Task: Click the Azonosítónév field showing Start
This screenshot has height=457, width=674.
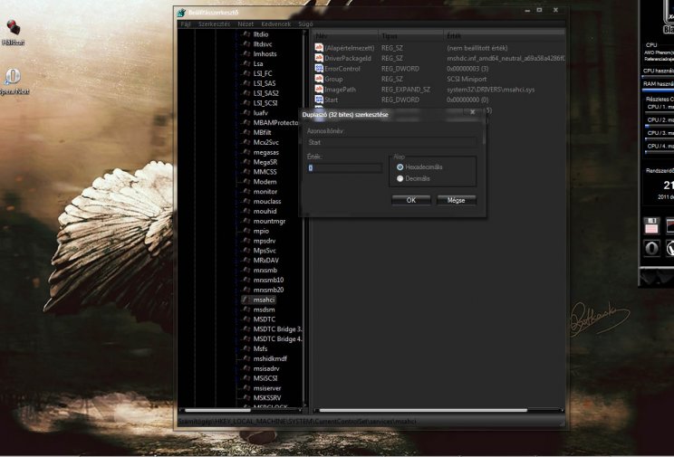Action: coord(391,142)
